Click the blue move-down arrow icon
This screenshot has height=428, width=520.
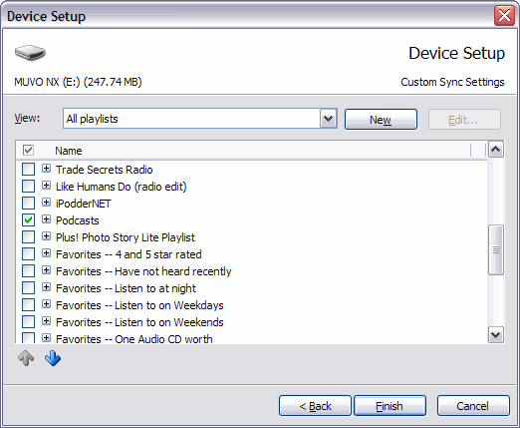point(53,358)
